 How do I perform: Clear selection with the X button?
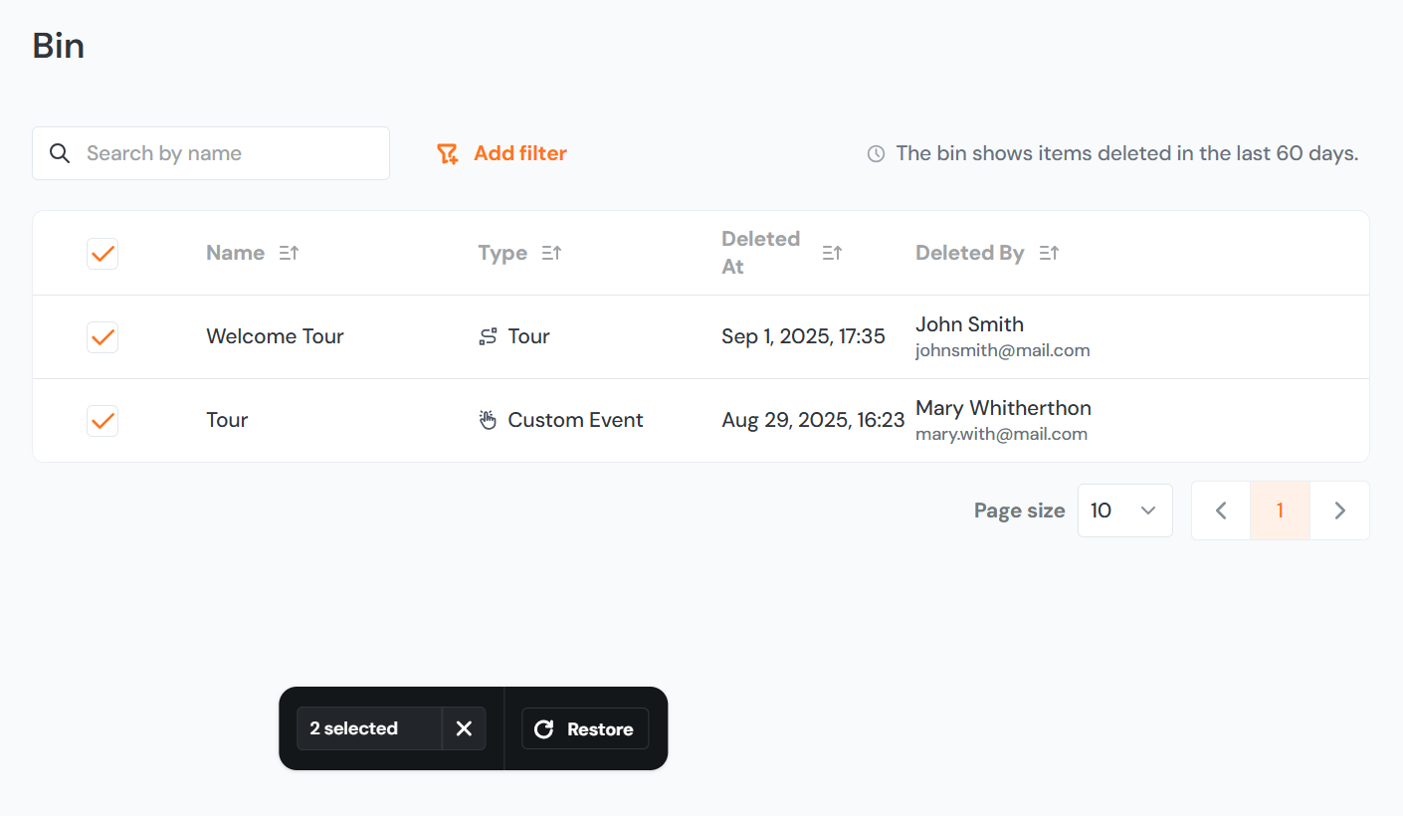pyautogui.click(x=464, y=728)
